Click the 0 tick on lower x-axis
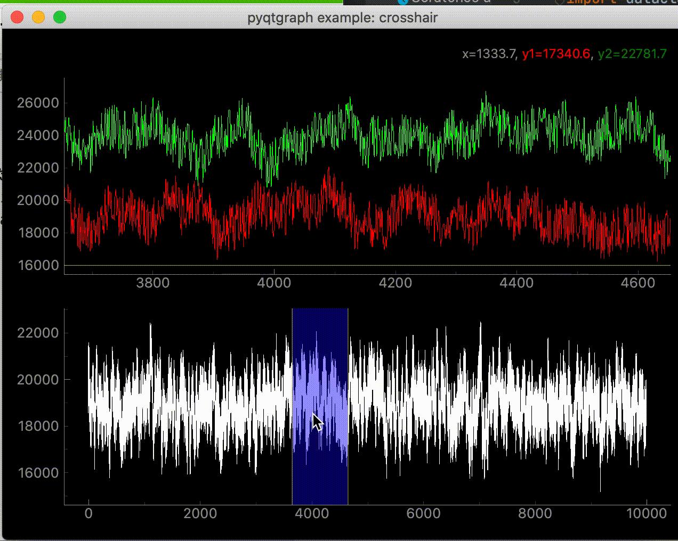 (88, 513)
